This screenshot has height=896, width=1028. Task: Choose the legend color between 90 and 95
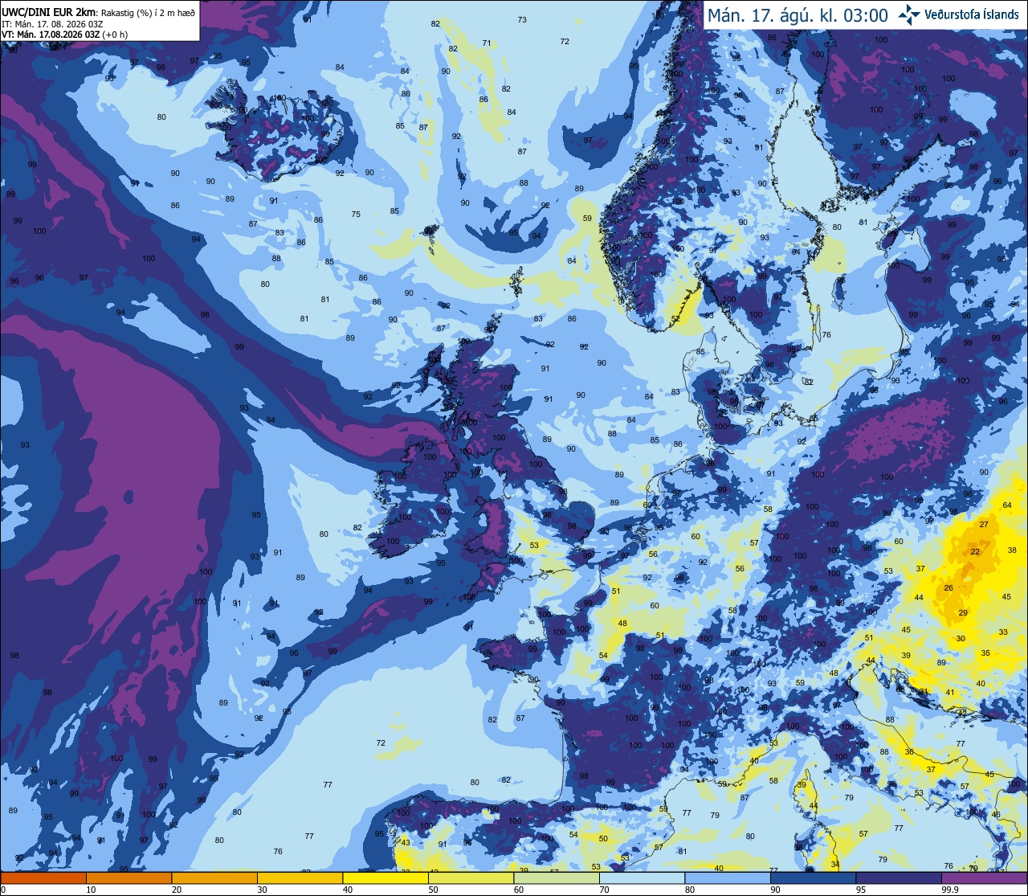[813, 878]
